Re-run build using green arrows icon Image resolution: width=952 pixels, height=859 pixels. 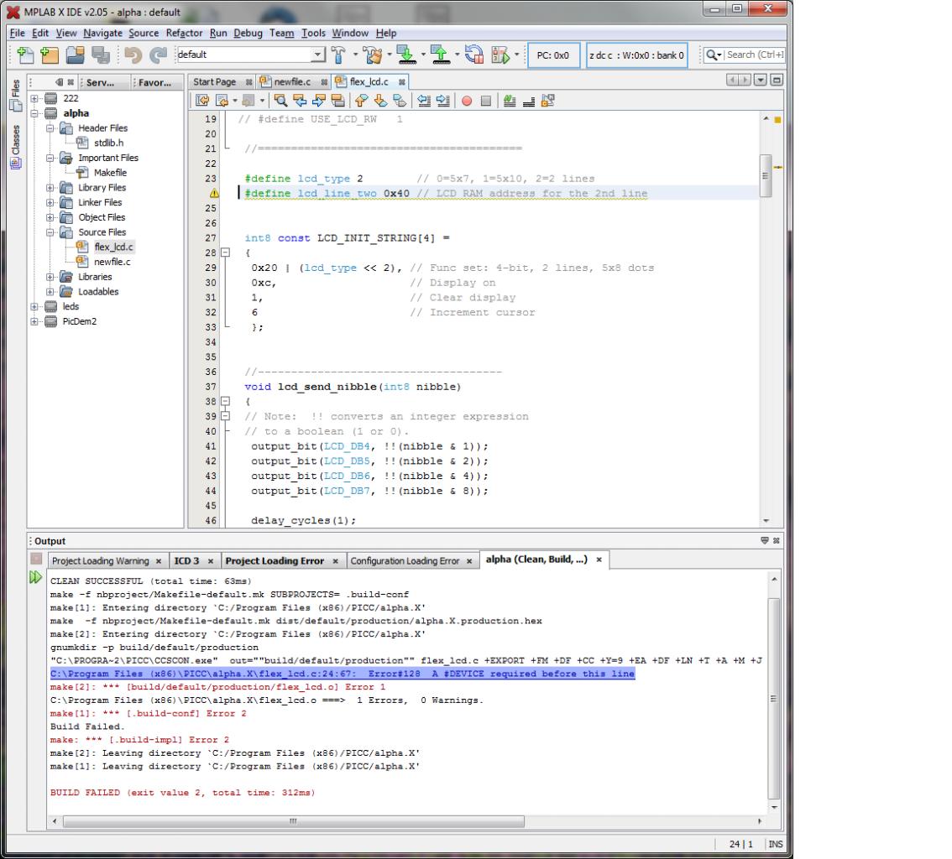coord(36,579)
